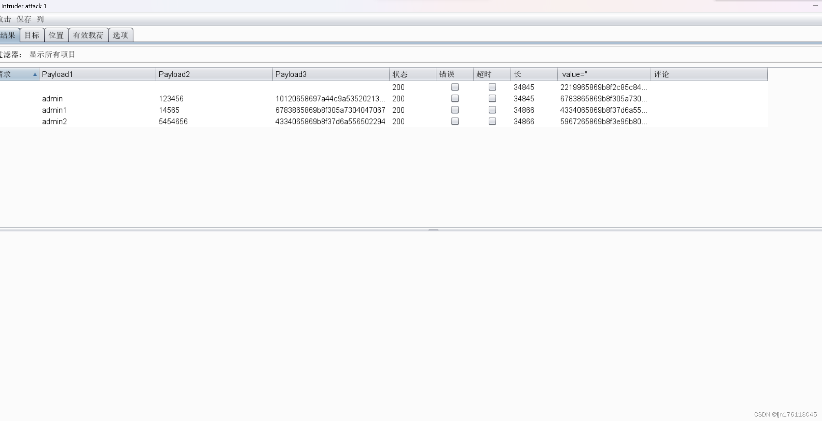This screenshot has width=822, height=421.
Task: Sort by value=" column header
Action: [x=603, y=74]
